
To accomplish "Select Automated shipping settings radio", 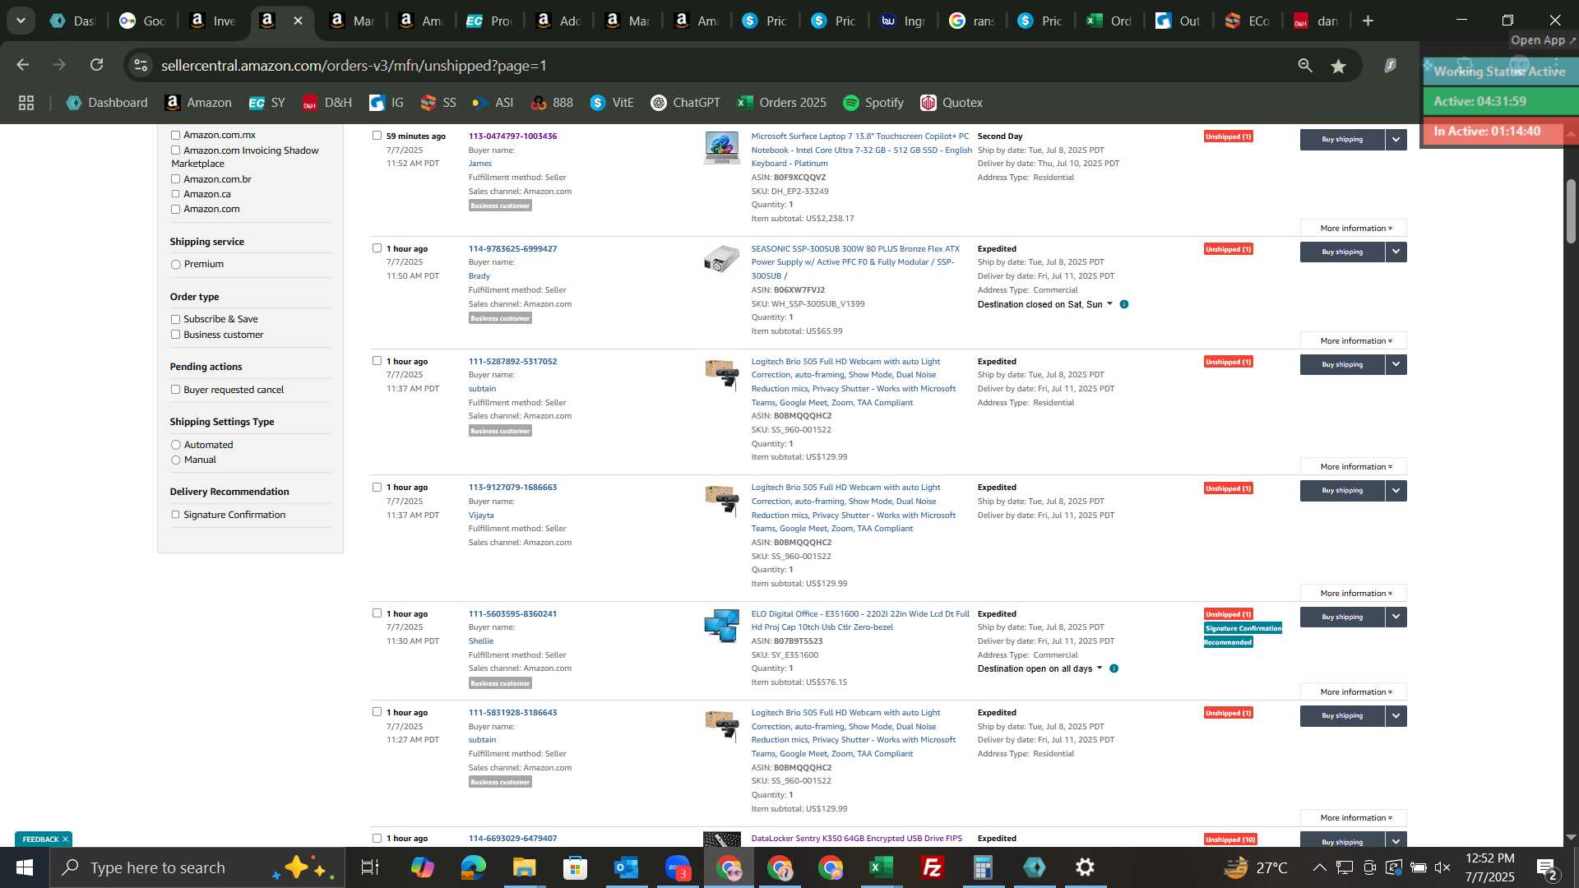I will click(175, 445).
